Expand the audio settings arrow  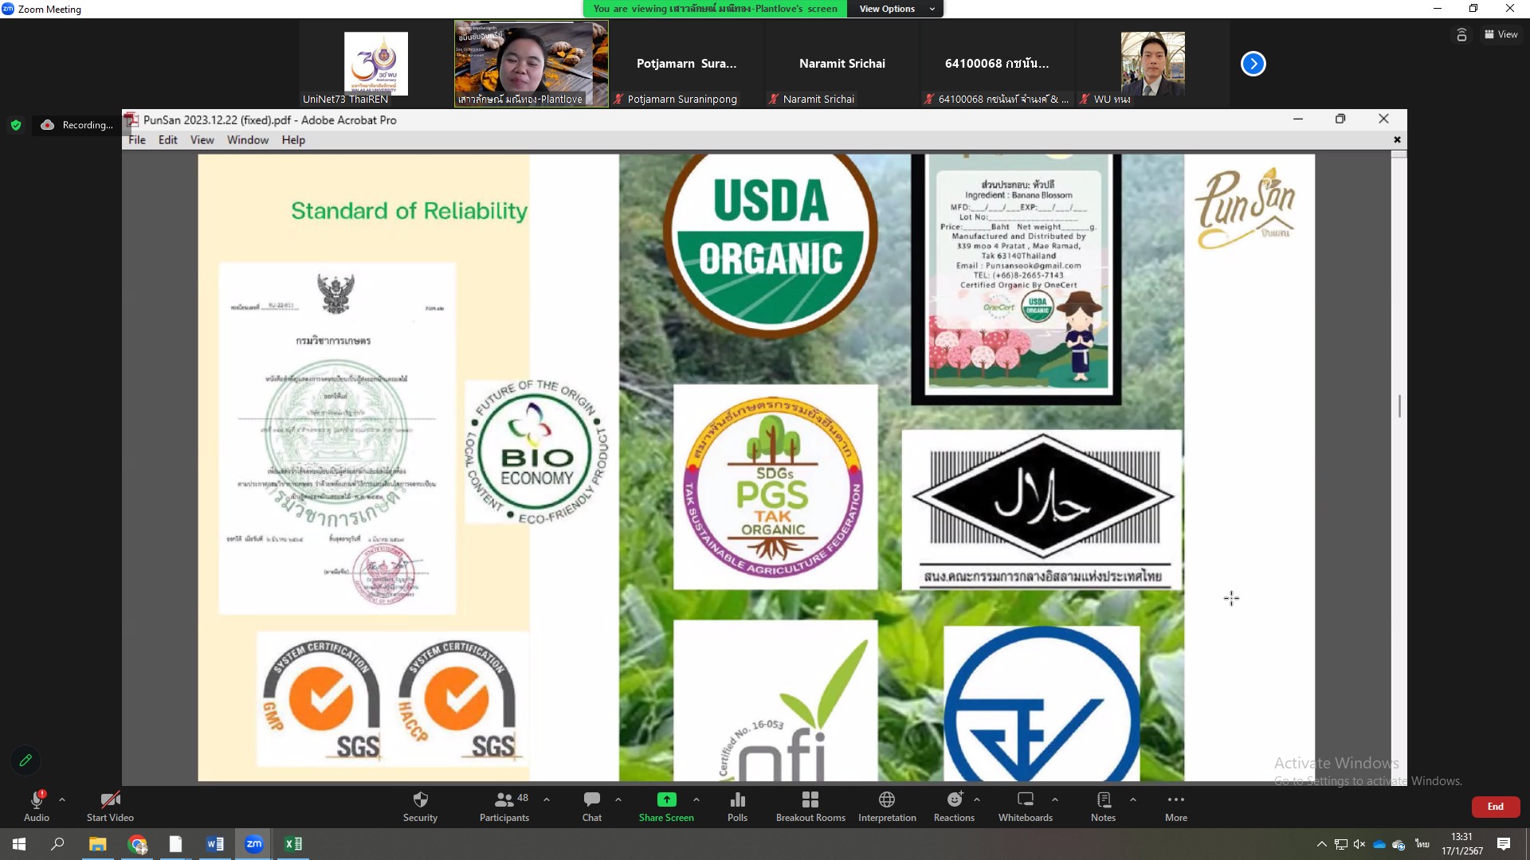(x=62, y=799)
